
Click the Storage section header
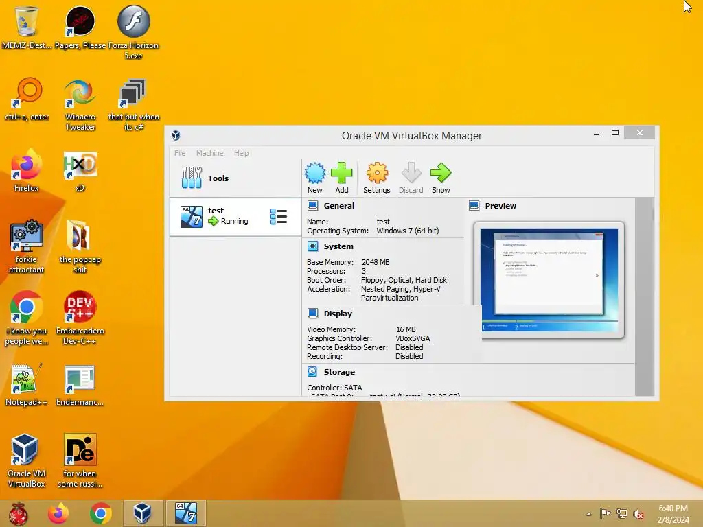point(339,371)
